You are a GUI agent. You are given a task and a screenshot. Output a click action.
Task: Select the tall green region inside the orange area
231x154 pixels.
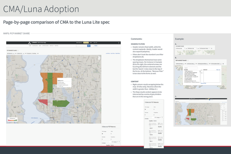tap(50, 82)
